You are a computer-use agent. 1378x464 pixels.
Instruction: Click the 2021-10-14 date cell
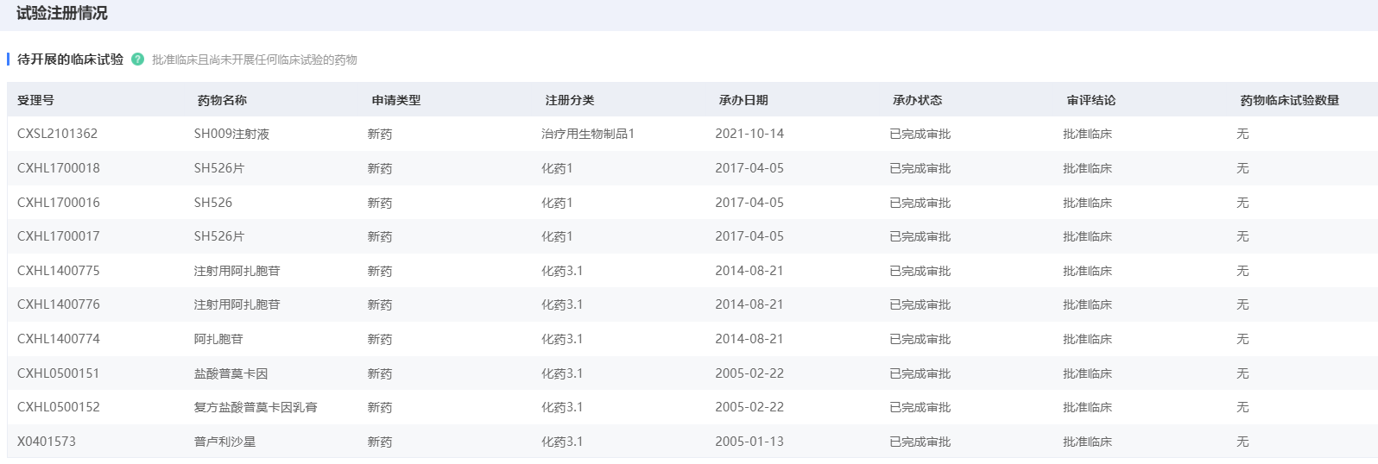749,134
